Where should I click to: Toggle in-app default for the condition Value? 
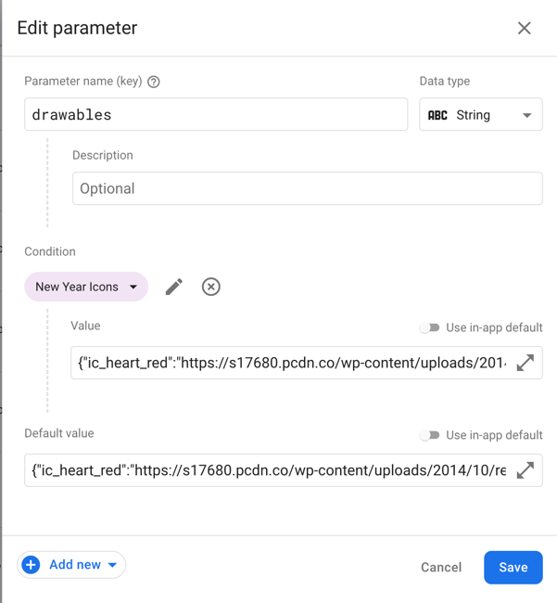[x=429, y=327]
